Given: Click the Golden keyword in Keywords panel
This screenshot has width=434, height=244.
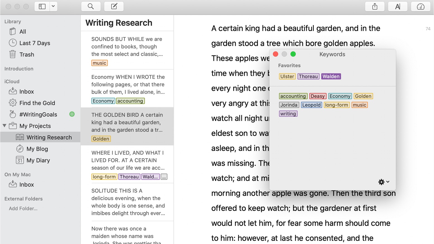Looking at the screenshot, I should click(363, 96).
